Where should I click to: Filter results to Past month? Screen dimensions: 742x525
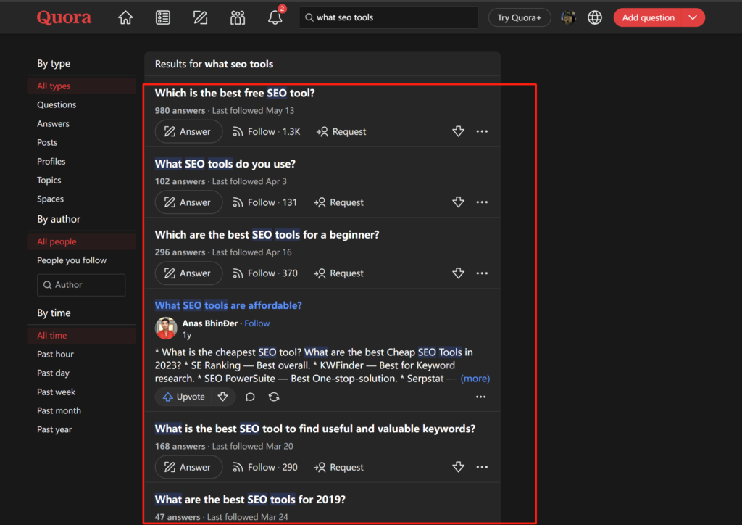(x=59, y=411)
